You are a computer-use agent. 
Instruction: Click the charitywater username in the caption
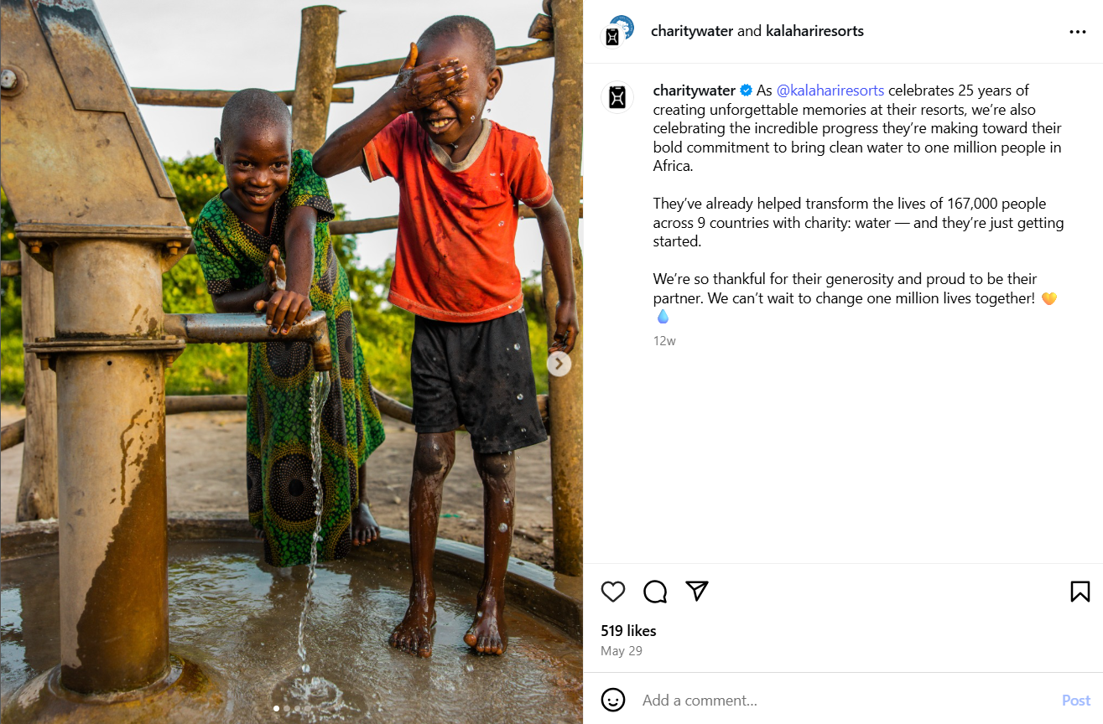(694, 90)
